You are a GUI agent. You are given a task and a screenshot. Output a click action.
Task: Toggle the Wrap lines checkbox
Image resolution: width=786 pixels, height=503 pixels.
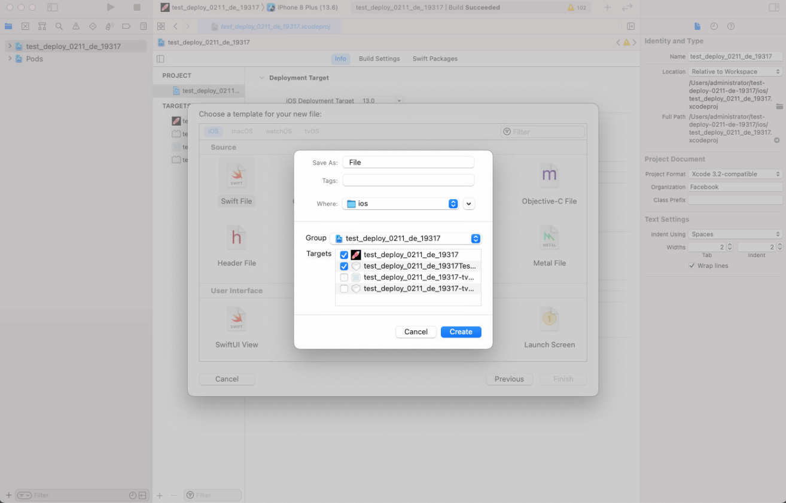[692, 266]
